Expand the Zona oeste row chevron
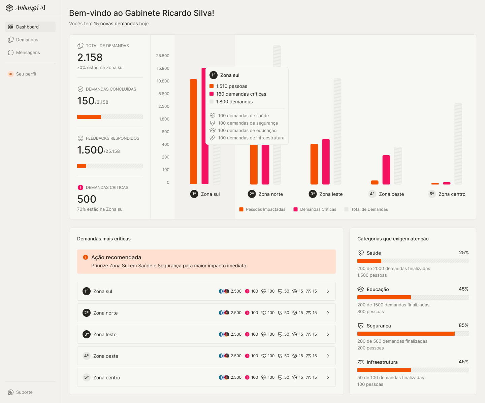 point(328,356)
